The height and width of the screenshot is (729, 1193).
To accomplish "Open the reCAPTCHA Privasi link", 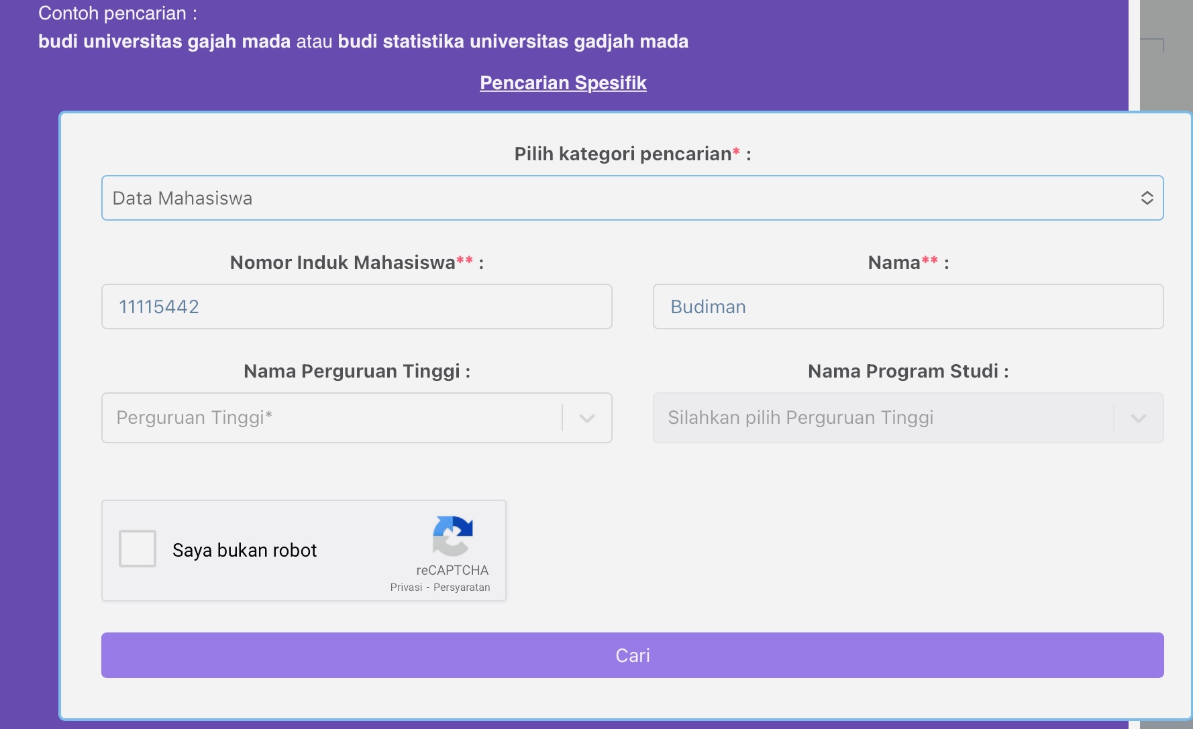I will tap(406, 587).
